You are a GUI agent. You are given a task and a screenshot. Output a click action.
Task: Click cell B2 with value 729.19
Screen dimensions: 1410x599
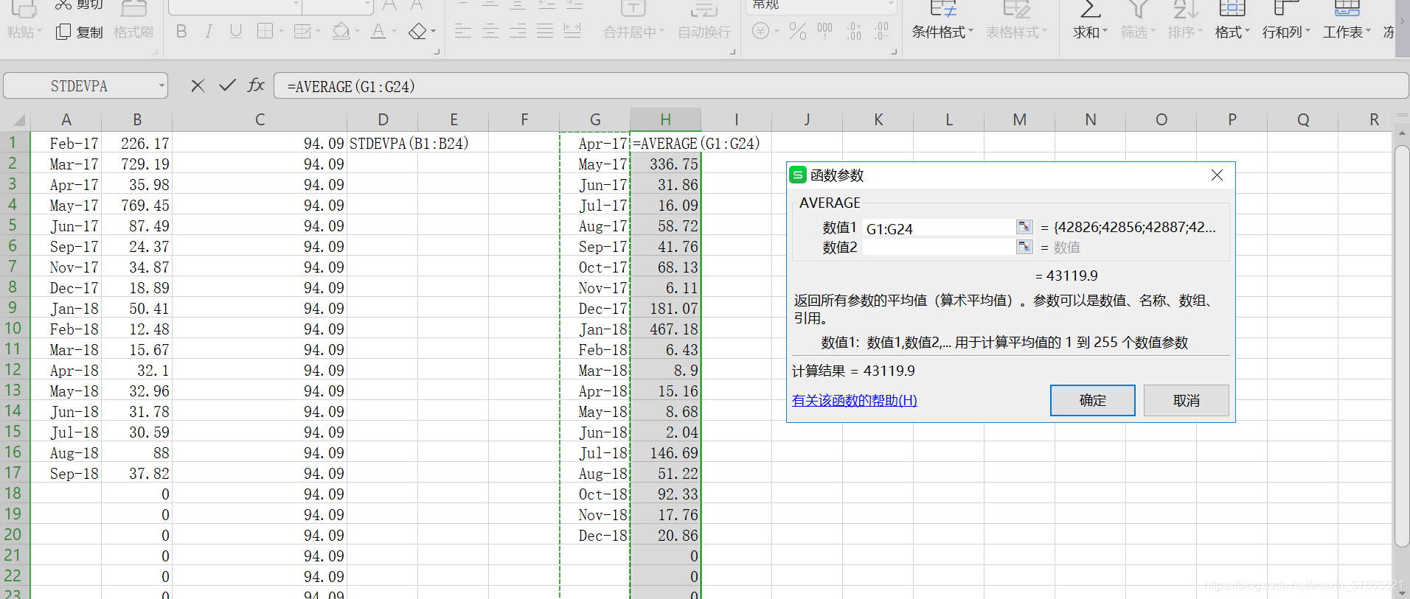[136, 164]
